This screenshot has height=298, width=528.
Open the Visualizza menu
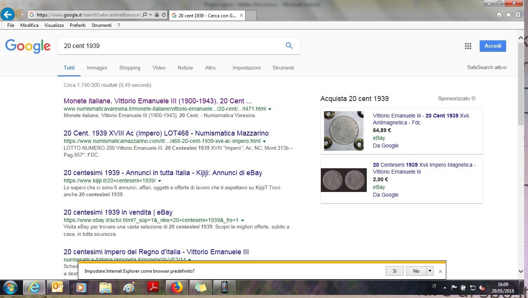point(54,25)
